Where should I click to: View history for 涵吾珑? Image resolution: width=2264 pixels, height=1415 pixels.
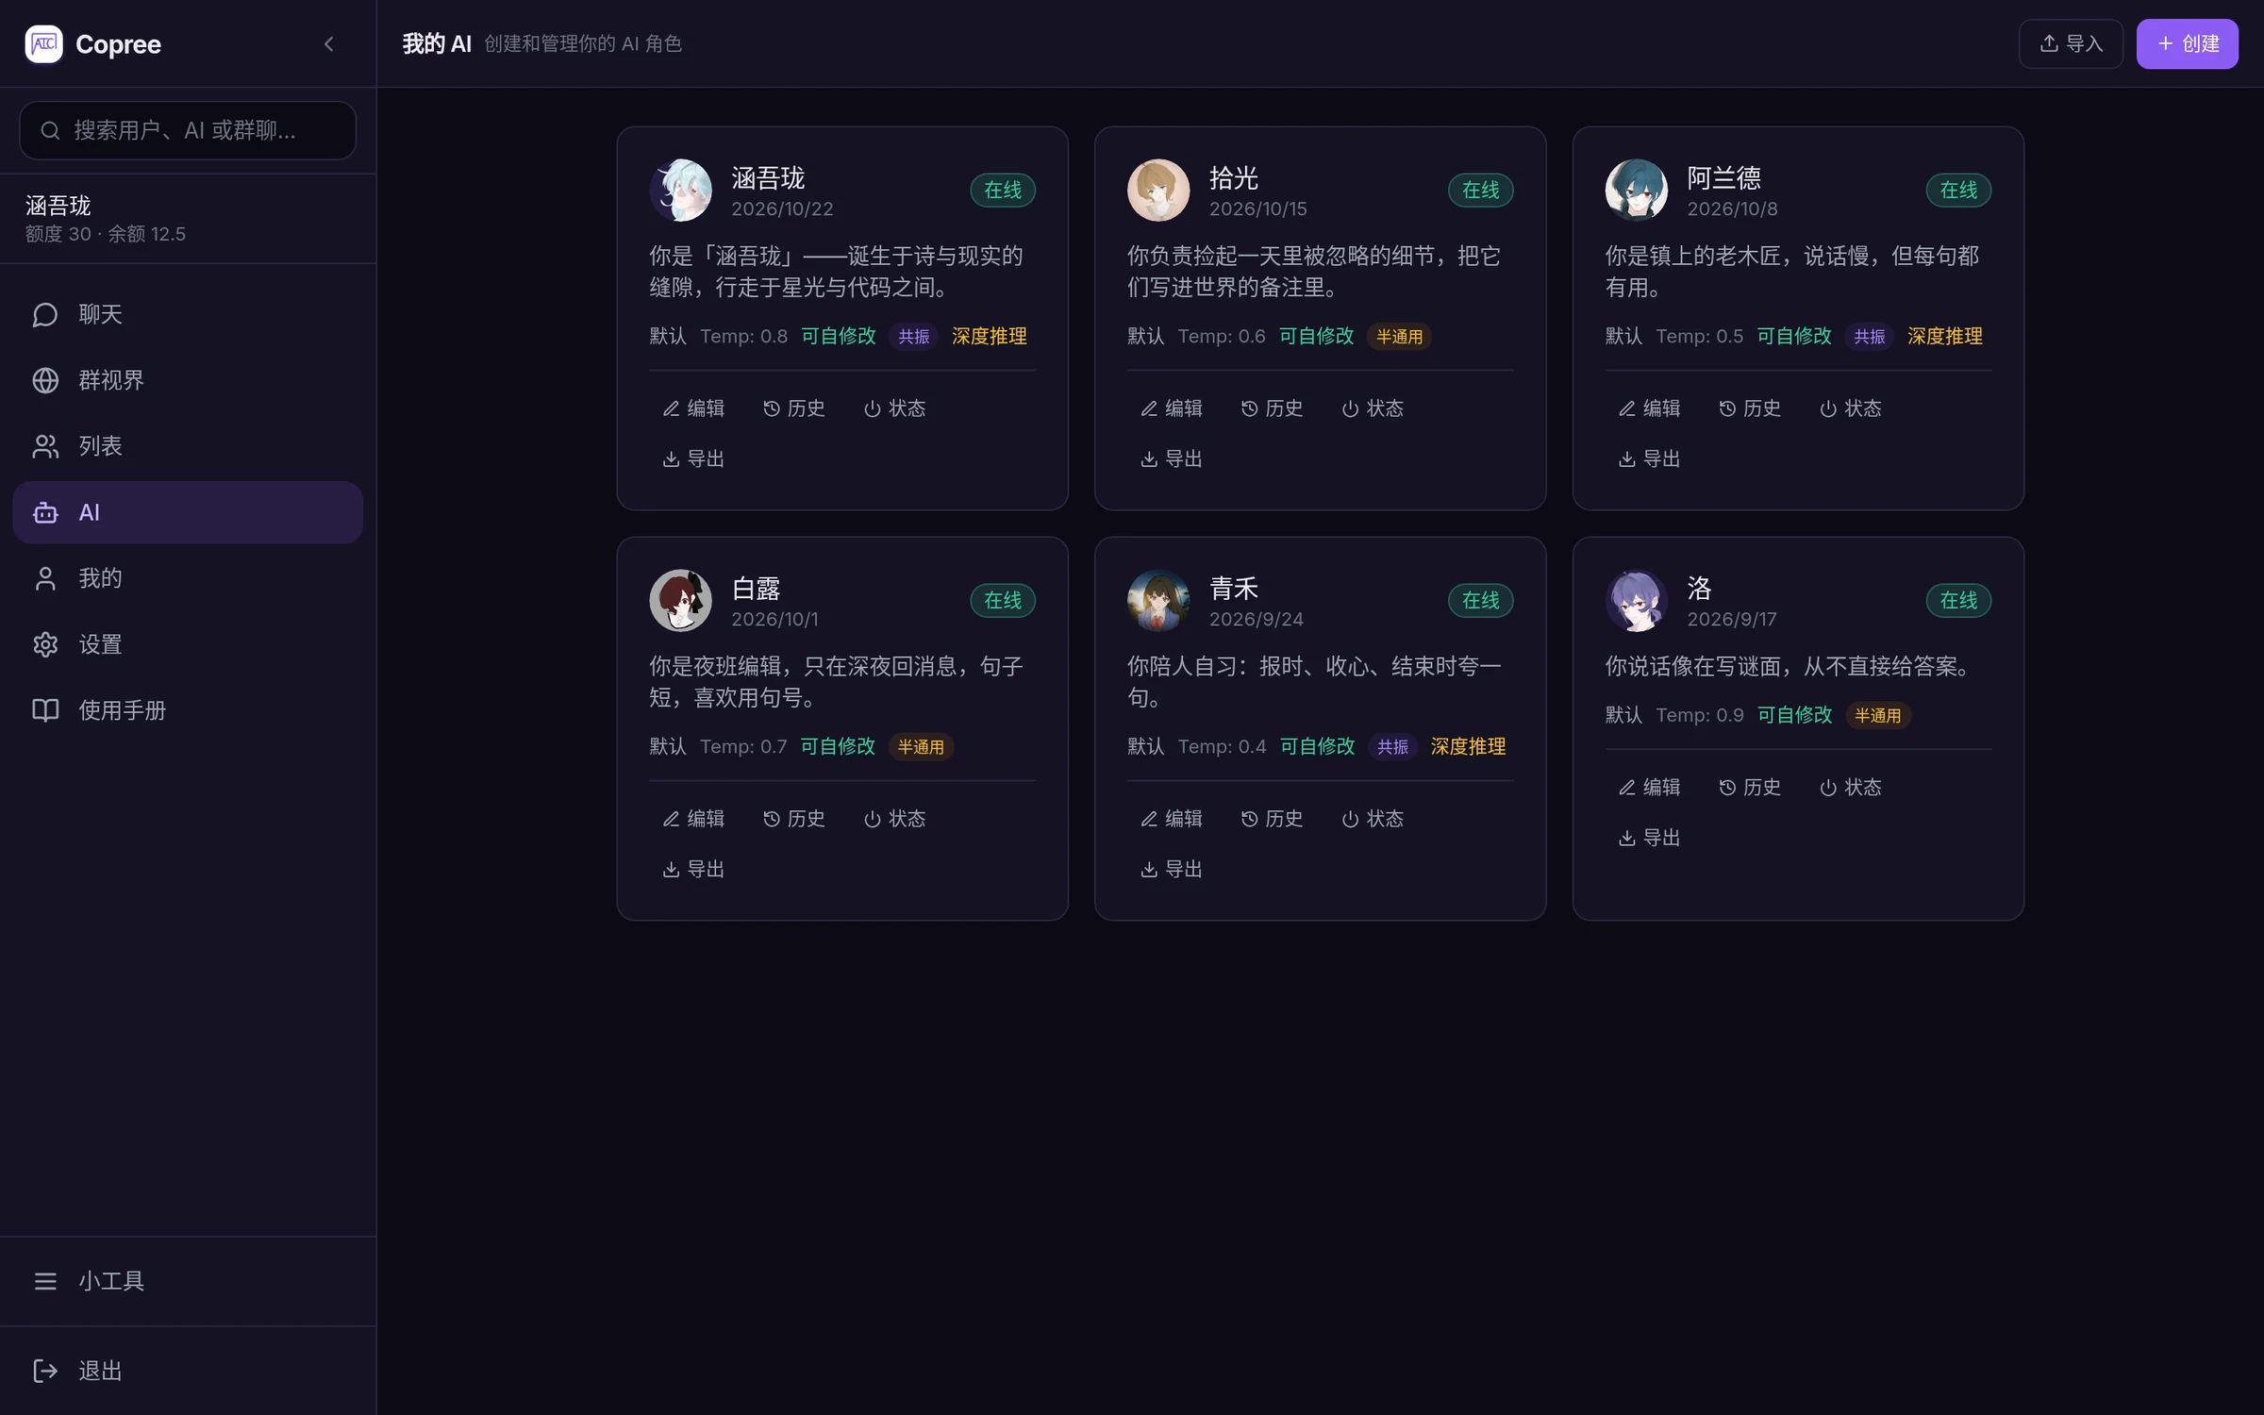click(794, 408)
